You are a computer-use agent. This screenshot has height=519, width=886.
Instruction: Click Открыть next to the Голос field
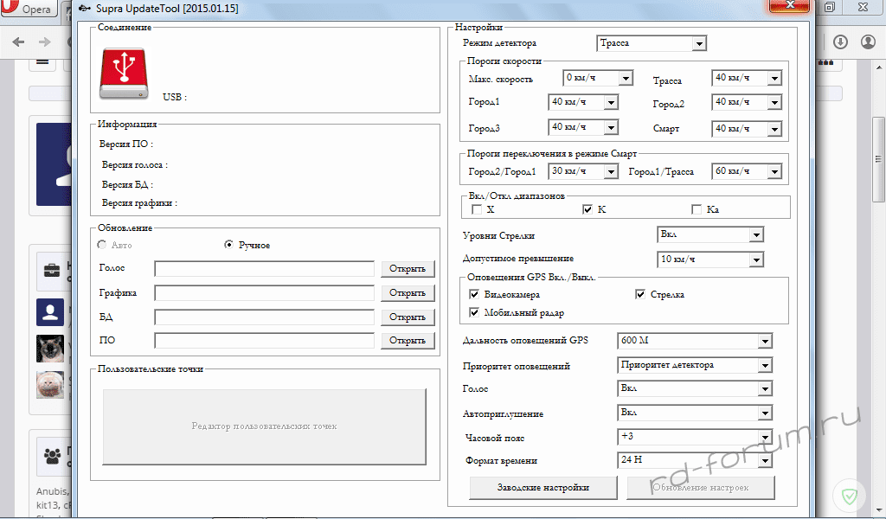(x=408, y=269)
